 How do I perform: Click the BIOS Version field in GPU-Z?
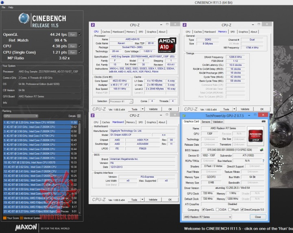coord(230,150)
